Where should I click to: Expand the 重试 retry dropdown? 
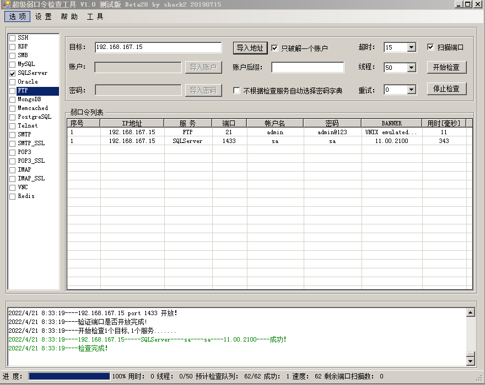[411, 90]
